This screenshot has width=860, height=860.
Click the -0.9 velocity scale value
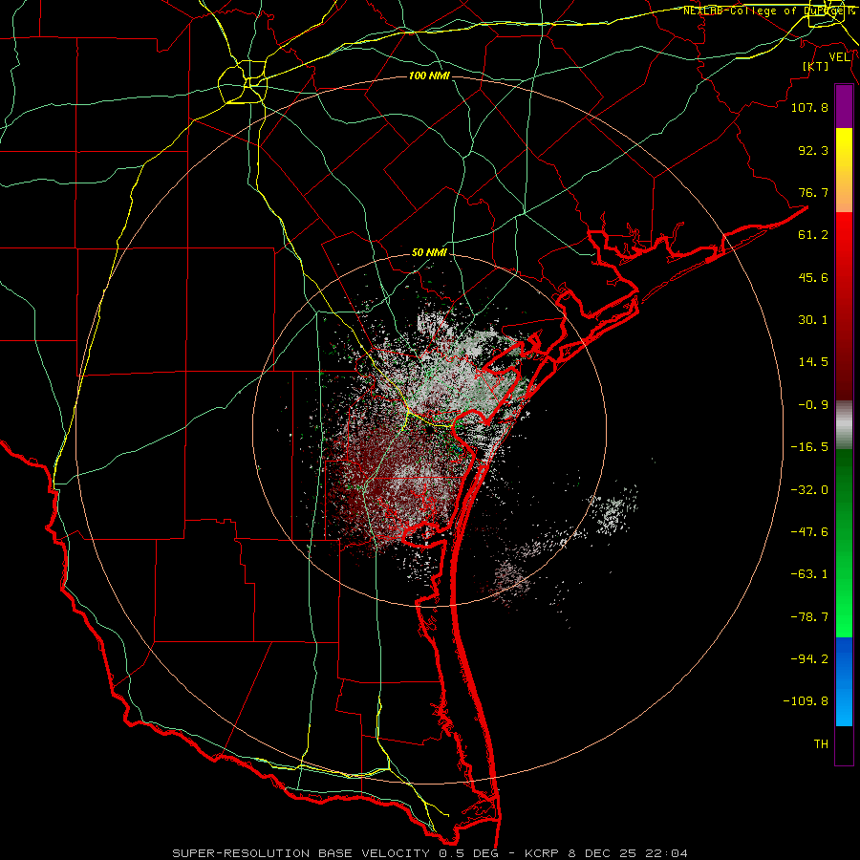[x=813, y=405]
